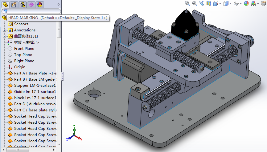Click the filter funnel icon
The image size is (267, 152).
pyautogui.click(x=6, y=11)
